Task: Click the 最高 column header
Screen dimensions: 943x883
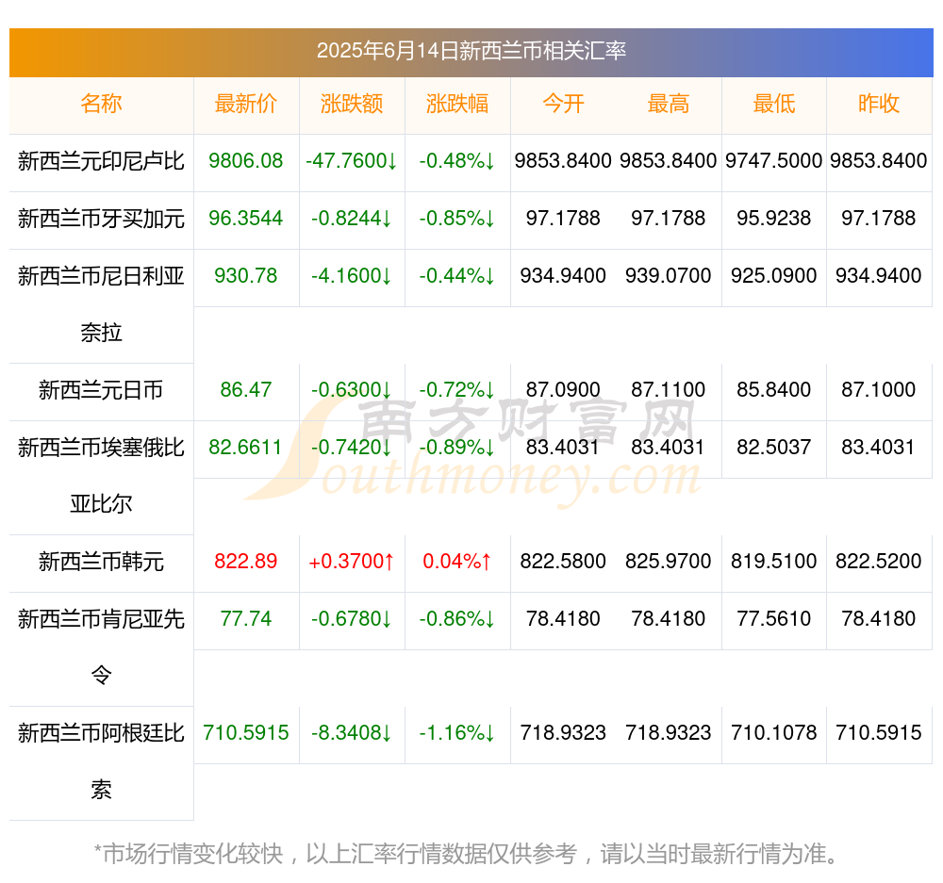Action: click(669, 104)
